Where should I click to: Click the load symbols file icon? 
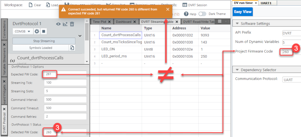click(x=72, y=48)
